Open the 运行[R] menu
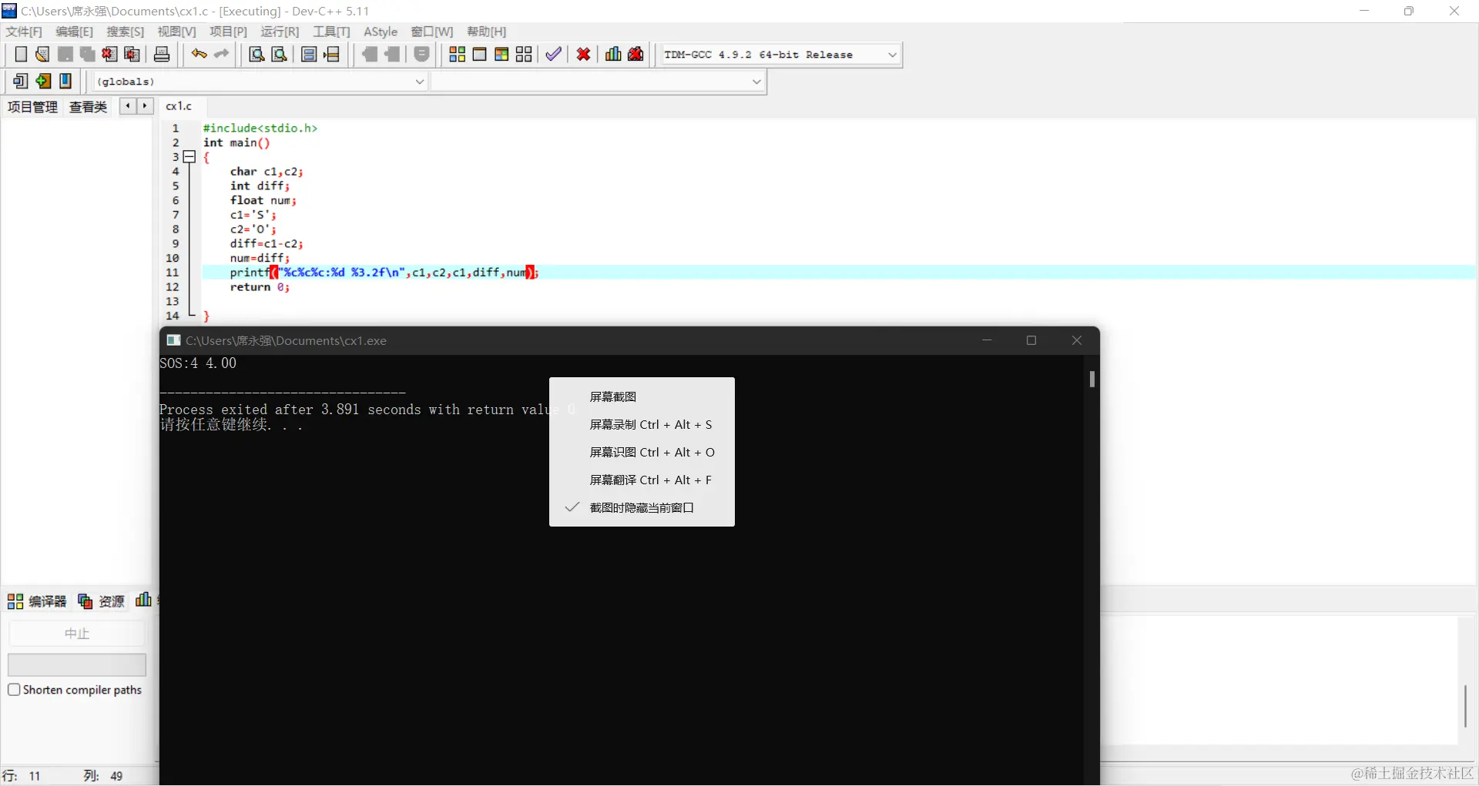The height and width of the screenshot is (786, 1479). 280,32
